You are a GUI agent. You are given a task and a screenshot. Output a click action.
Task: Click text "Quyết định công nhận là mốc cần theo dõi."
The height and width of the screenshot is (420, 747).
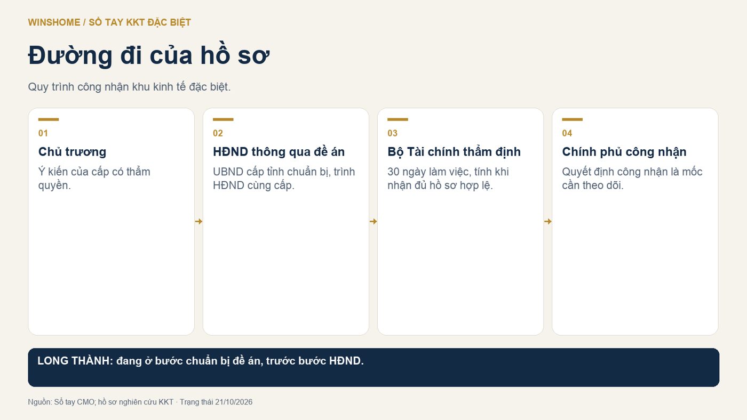(632, 179)
